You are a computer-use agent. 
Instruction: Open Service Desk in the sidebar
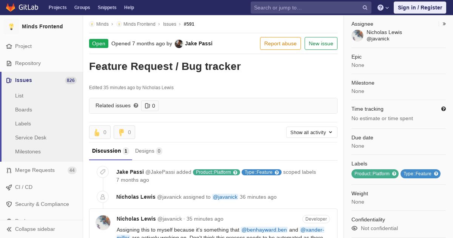tap(31, 138)
